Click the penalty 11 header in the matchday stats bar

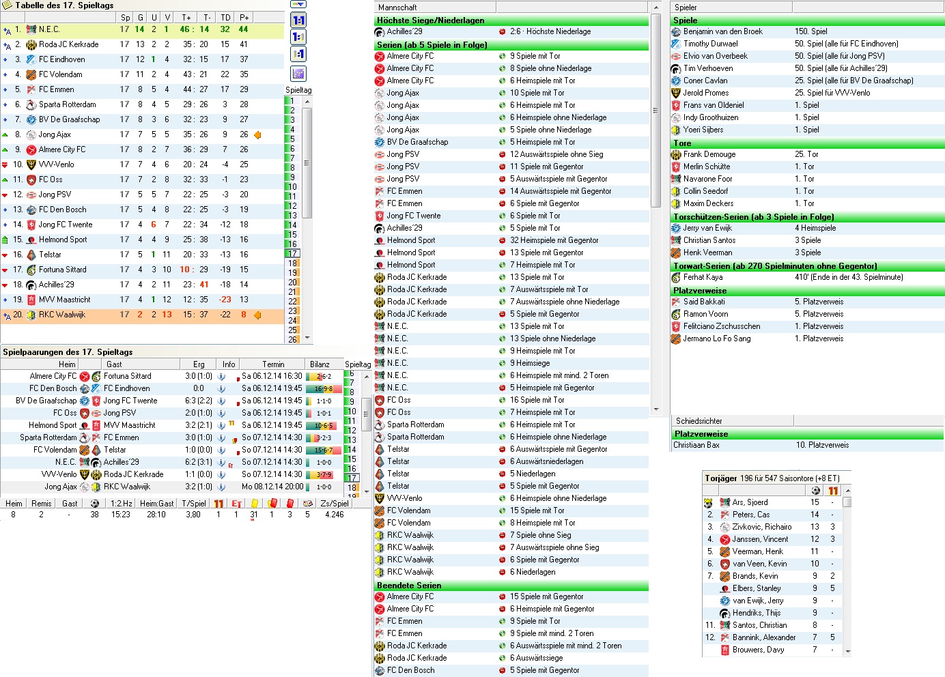tap(218, 504)
